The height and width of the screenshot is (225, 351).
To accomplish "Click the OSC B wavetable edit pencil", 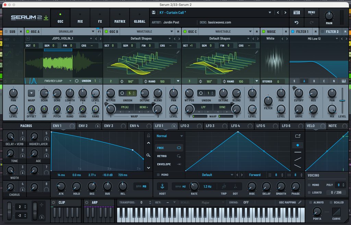I will coord(178,52).
